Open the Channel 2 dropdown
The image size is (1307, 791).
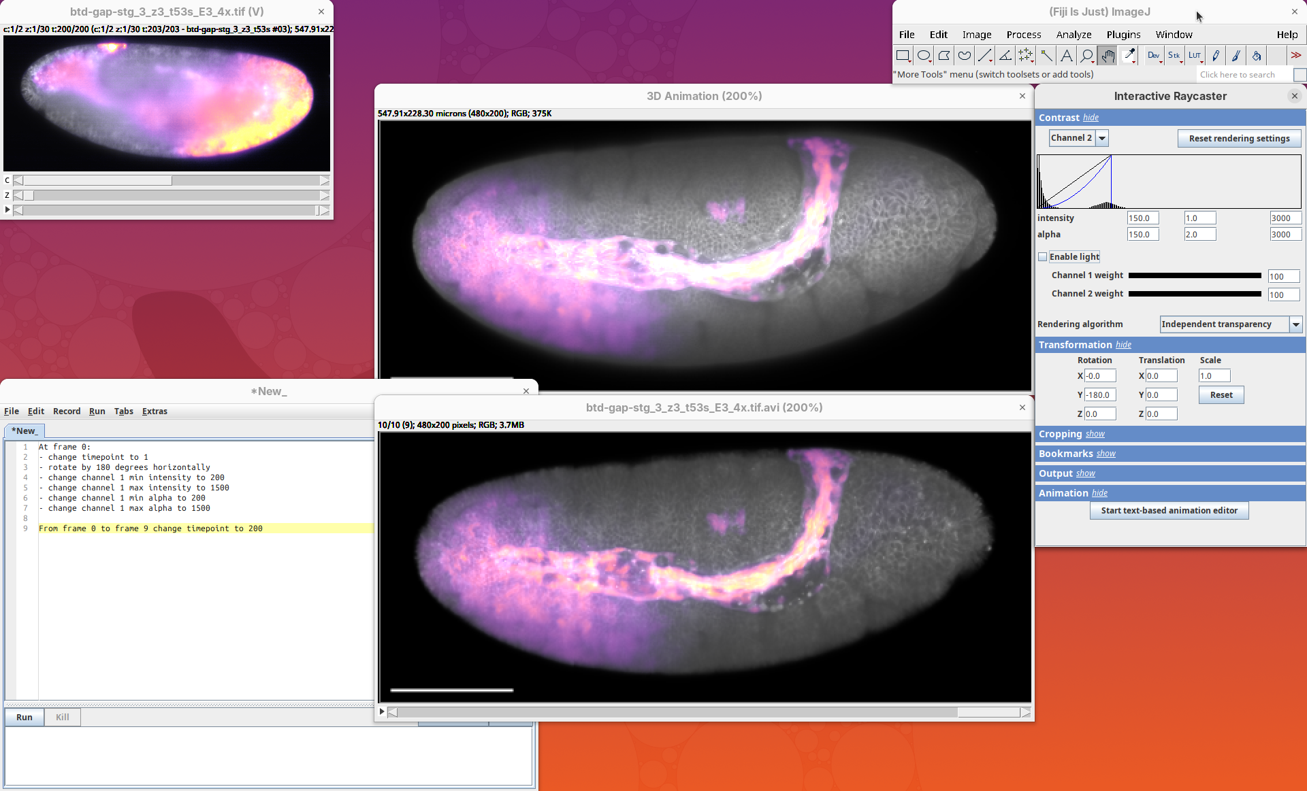(1102, 138)
